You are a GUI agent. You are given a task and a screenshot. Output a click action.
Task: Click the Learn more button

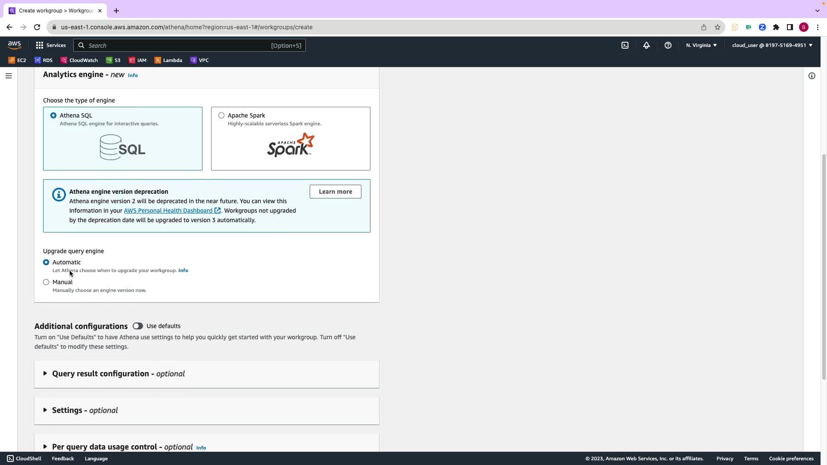[335, 192]
